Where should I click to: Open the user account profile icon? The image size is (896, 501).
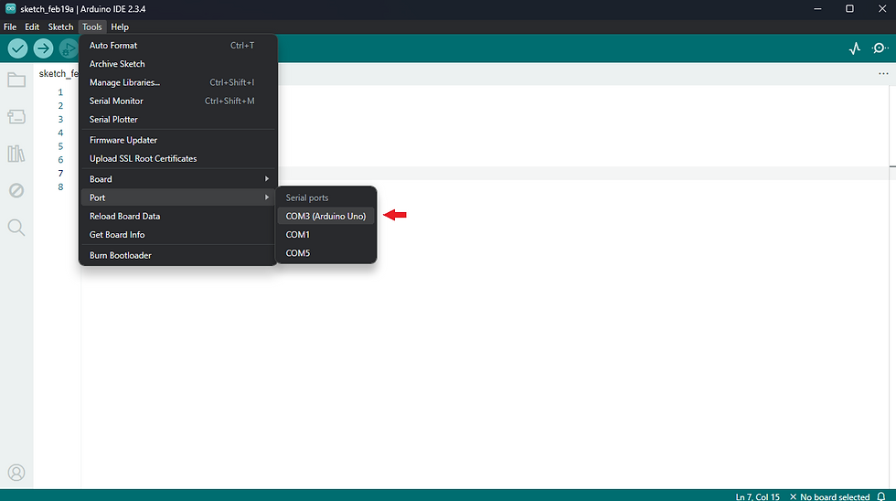(16, 473)
